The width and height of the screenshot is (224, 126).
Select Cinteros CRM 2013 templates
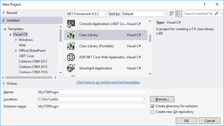pos(33,67)
